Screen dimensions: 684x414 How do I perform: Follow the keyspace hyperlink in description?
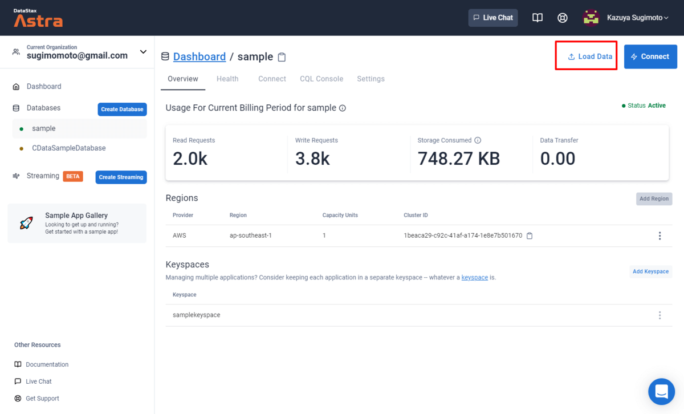(x=474, y=277)
